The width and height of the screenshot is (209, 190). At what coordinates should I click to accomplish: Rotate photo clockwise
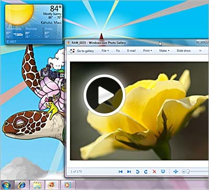click(146, 172)
